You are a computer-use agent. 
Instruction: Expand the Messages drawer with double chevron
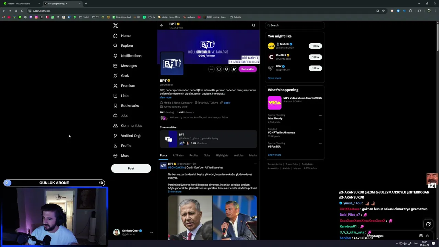[x=427, y=236]
